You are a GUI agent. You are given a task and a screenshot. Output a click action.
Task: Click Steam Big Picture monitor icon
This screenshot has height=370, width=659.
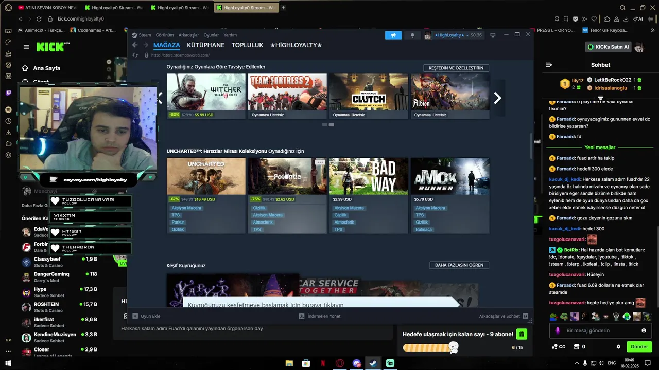(493, 35)
